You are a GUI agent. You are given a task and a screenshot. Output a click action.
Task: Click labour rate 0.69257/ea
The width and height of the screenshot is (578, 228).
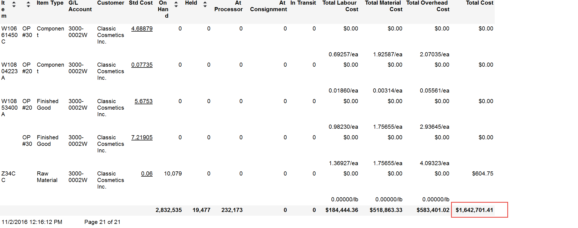click(x=343, y=54)
